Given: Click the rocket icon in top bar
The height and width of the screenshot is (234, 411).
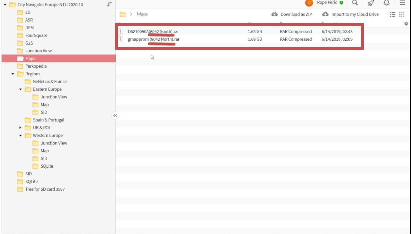Looking at the screenshot, I should [371, 3].
